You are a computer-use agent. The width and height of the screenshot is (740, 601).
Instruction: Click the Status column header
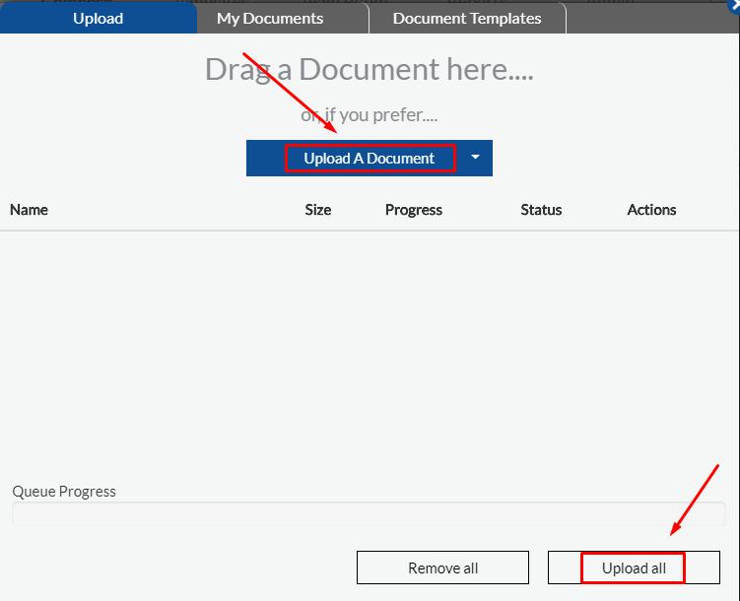click(x=541, y=210)
